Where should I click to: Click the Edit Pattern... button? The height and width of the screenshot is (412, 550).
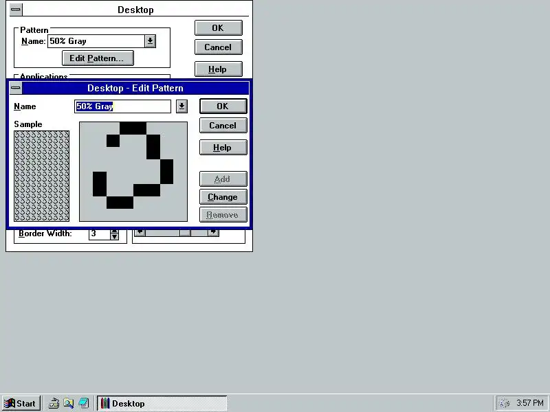coord(98,58)
